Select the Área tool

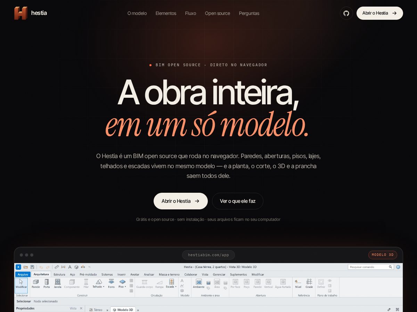click(x=217, y=284)
